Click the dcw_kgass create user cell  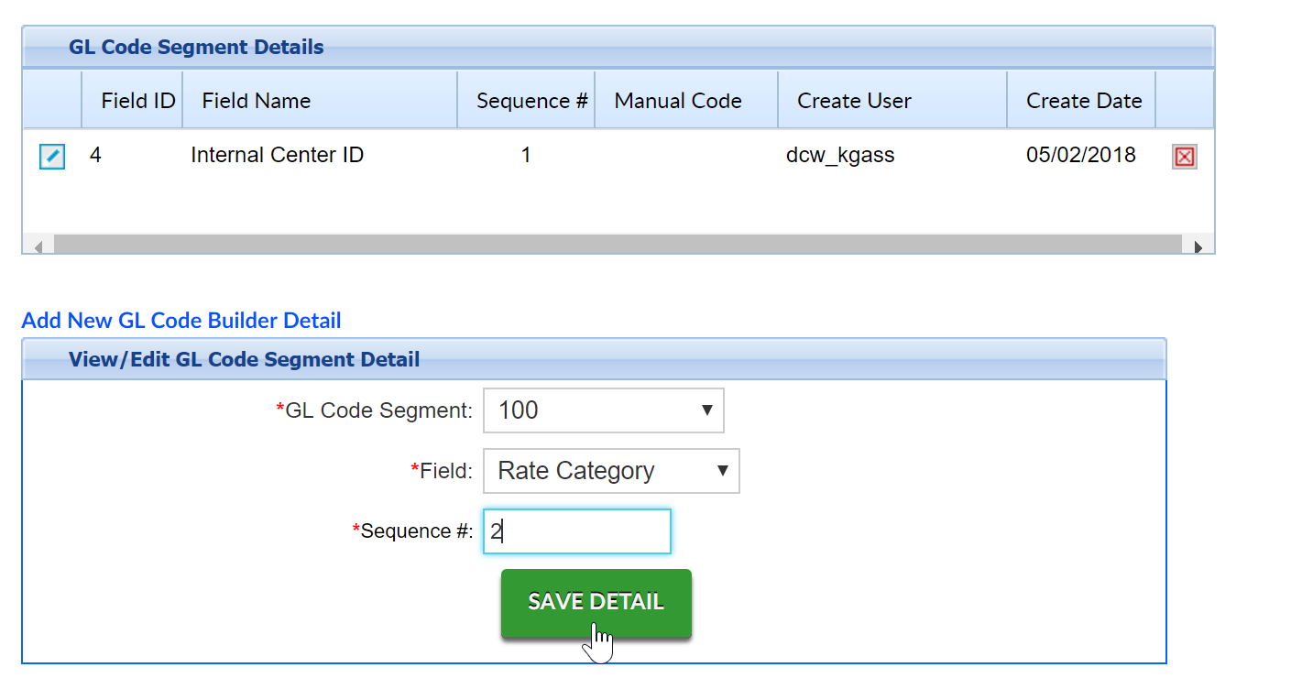pos(840,156)
